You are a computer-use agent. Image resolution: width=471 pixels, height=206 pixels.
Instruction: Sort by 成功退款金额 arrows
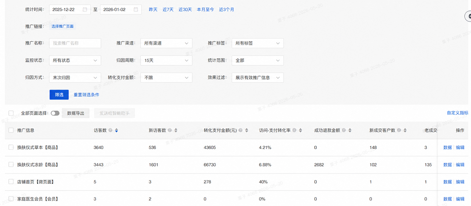(x=350, y=130)
